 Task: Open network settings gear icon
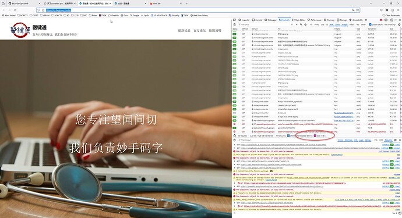coord(400,24)
